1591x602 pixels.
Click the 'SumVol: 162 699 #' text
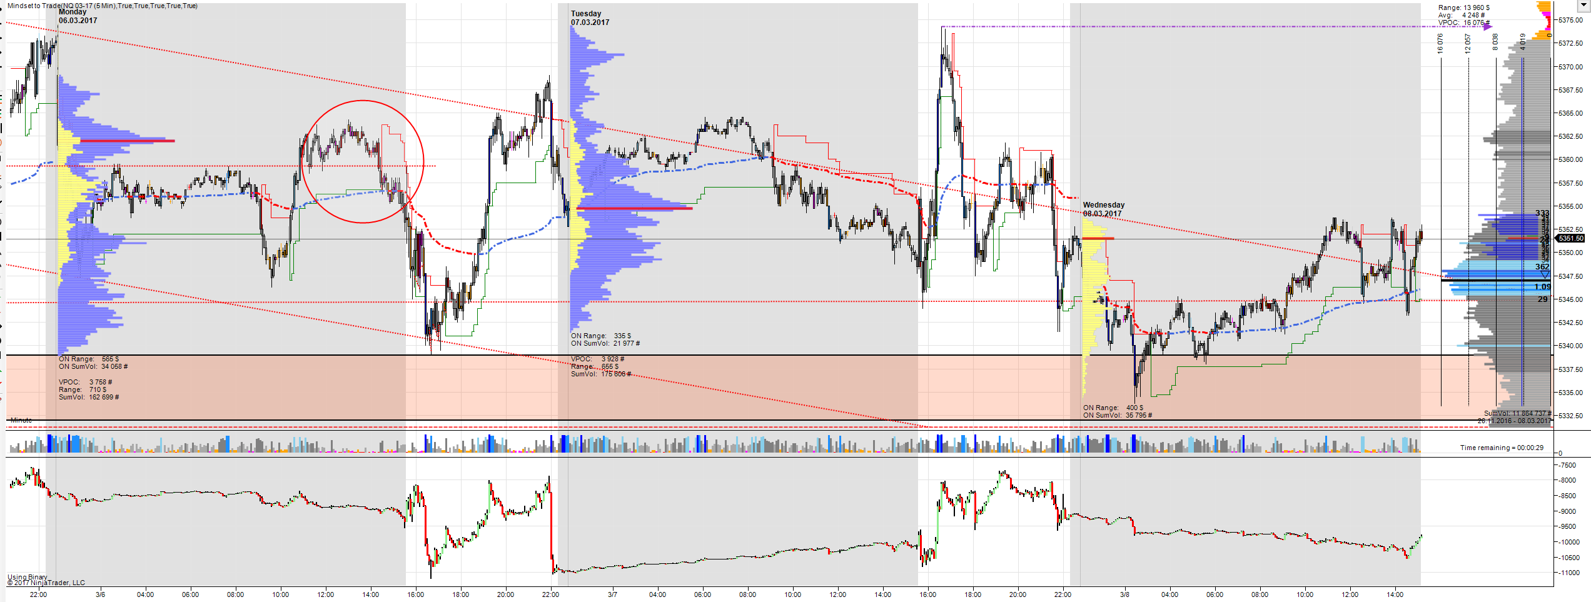click(x=89, y=397)
